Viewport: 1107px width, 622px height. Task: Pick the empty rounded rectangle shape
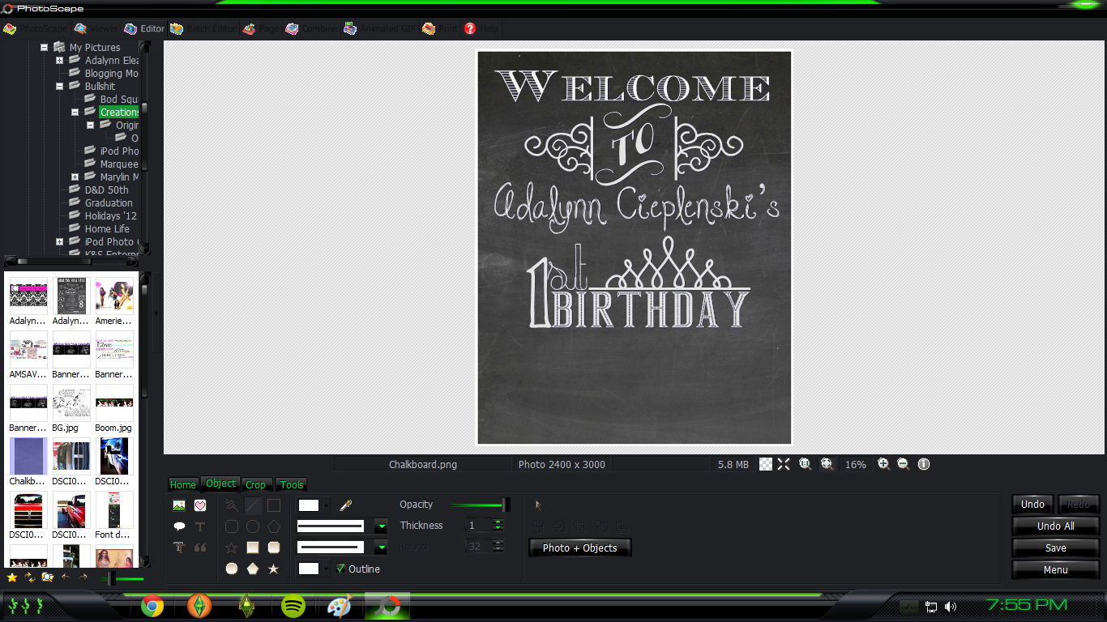coord(232,526)
